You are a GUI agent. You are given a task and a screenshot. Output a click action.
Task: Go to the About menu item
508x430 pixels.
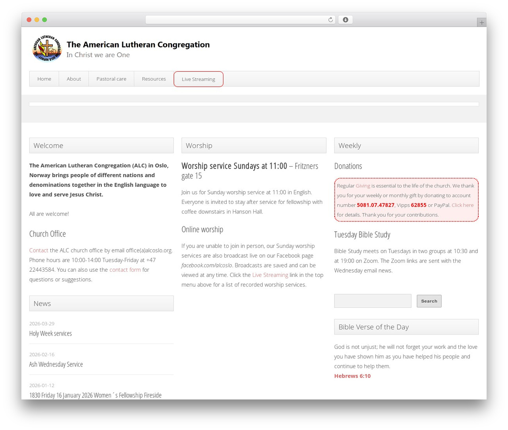pyautogui.click(x=74, y=79)
